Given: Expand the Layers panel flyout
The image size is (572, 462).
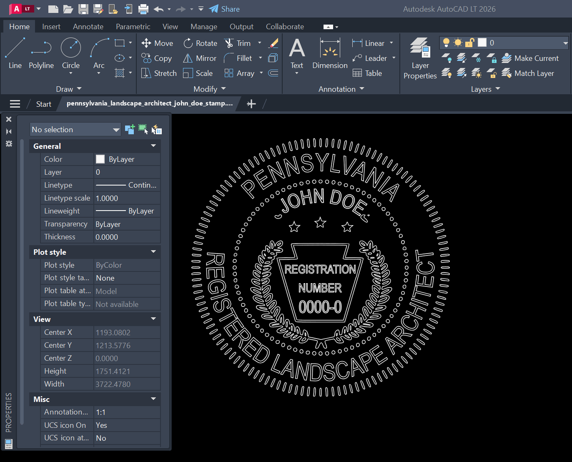Looking at the screenshot, I should pos(486,89).
